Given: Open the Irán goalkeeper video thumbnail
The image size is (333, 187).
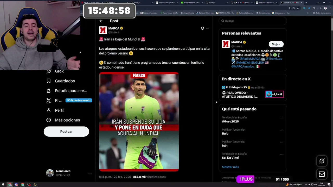Looking at the screenshot, I should pyautogui.click(x=139, y=122).
